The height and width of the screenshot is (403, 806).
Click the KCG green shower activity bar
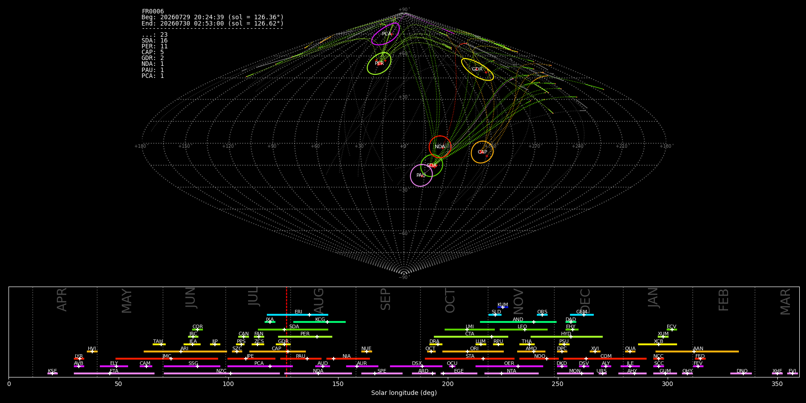point(319,322)
